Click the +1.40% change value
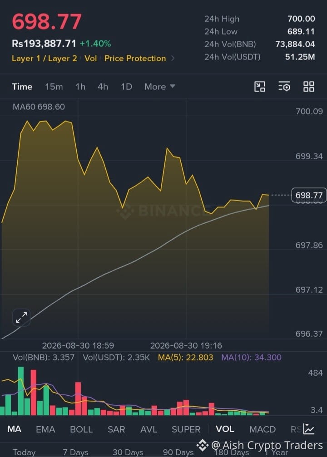Viewport: 327px width, 457px height. (x=95, y=44)
